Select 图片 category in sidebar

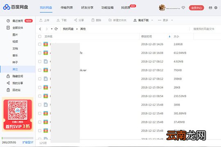(x=15, y=35)
